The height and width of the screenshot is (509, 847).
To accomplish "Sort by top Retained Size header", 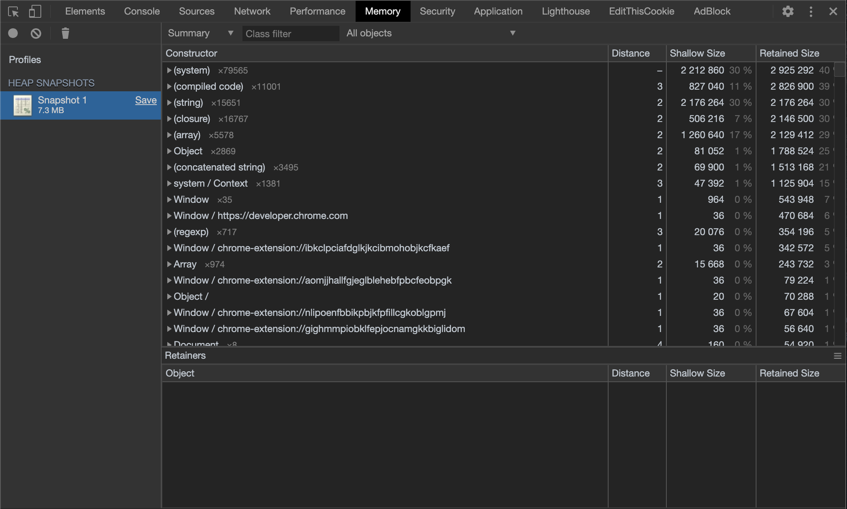I will 801,53.
